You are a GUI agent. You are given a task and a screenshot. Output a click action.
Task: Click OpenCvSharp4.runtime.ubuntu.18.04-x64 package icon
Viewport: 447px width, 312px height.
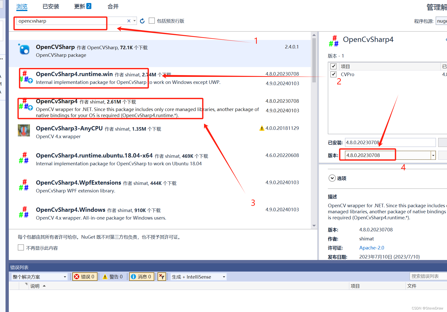(24, 158)
